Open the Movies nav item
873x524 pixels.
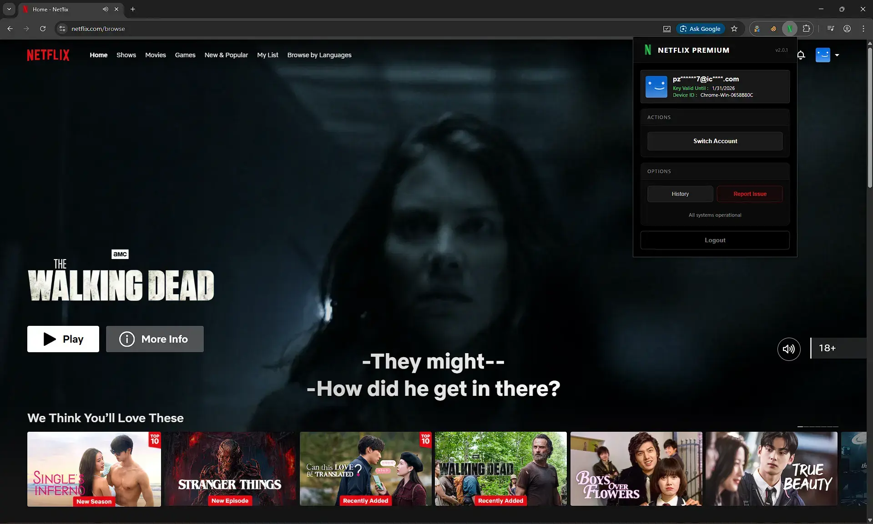156,55
